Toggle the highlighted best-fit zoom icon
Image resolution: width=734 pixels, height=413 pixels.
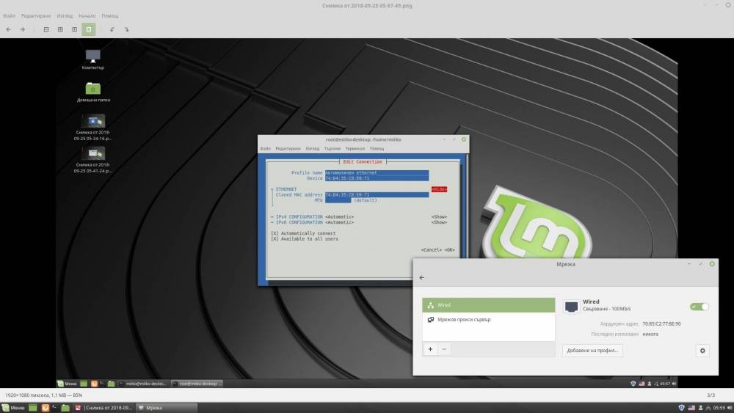(89, 29)
